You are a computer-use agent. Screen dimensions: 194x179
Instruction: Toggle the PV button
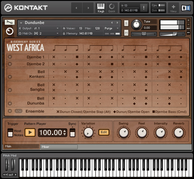[188, 33]
